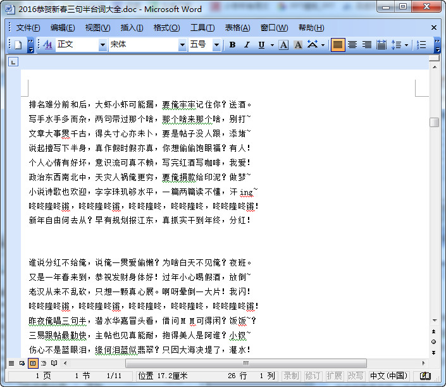Viewport: 446px width, 387px height.
Task: Open the 格式(O) menu
Action: [x=166, y=28]
